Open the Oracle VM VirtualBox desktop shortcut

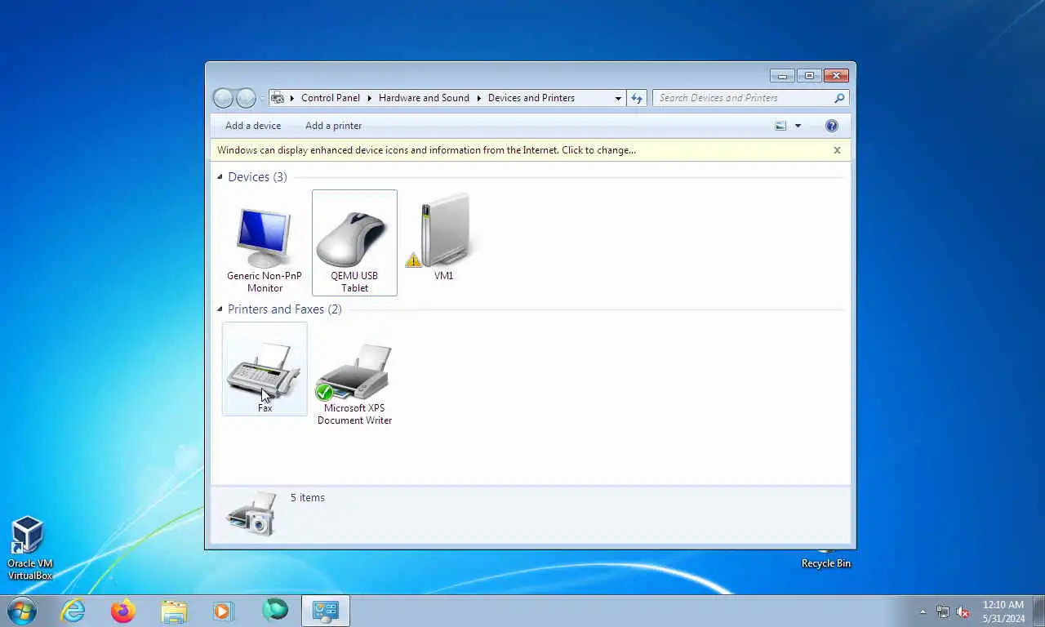(29, 548)
